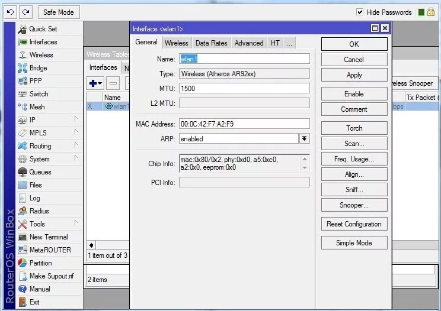Click the Cancel button
This screenshot has width=441, height=311.
point(354,60)
